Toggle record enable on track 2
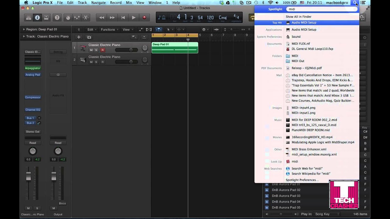390x219 pixels. [x=103, y=62]
